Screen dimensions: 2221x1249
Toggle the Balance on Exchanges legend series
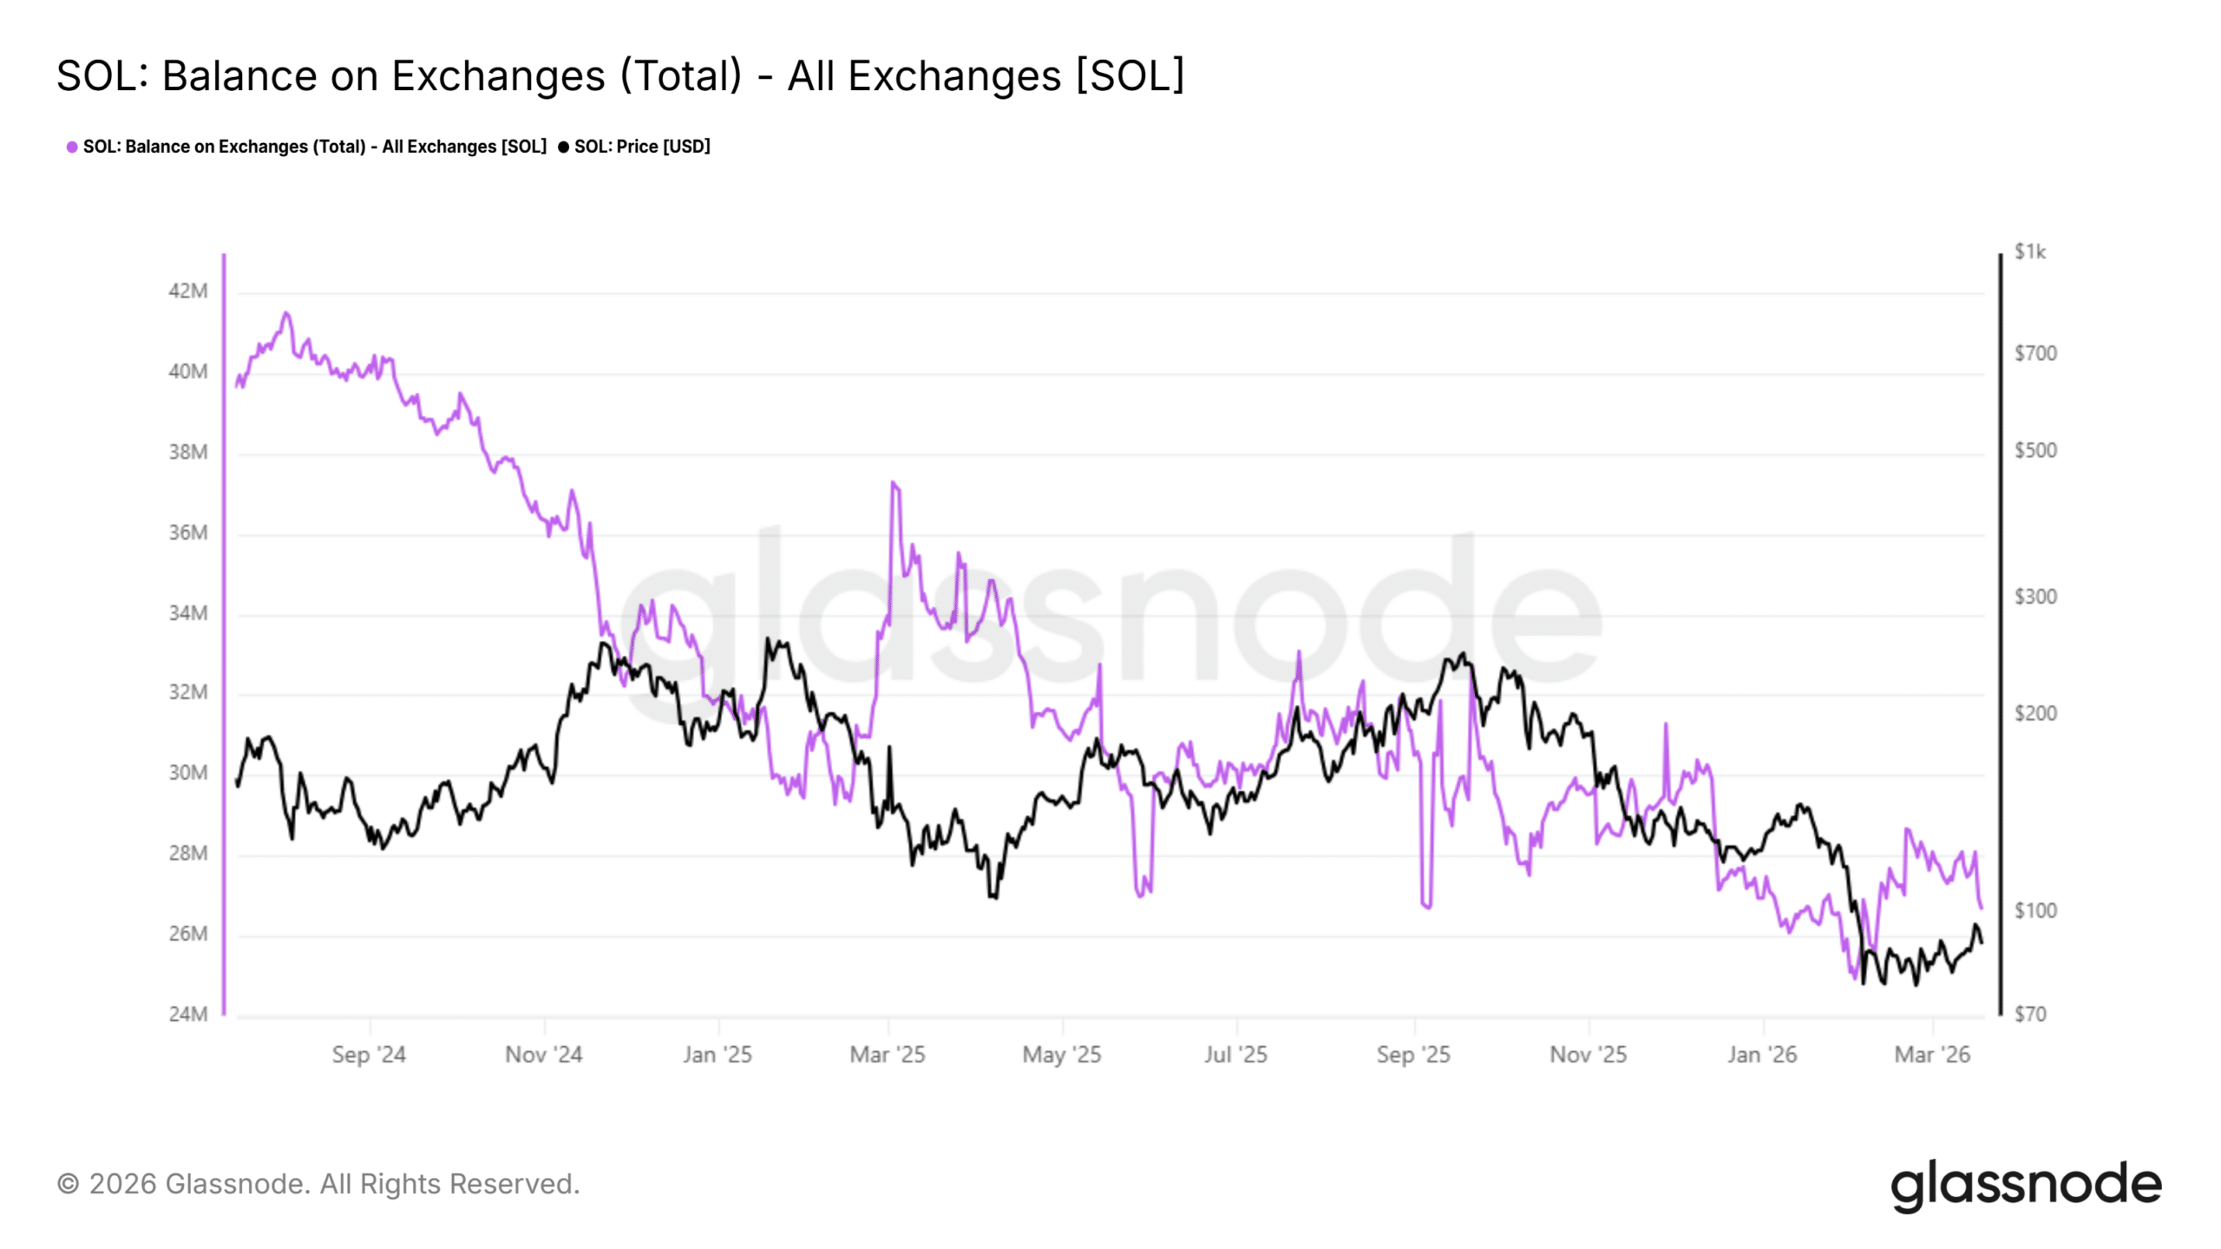coord(314,147)
